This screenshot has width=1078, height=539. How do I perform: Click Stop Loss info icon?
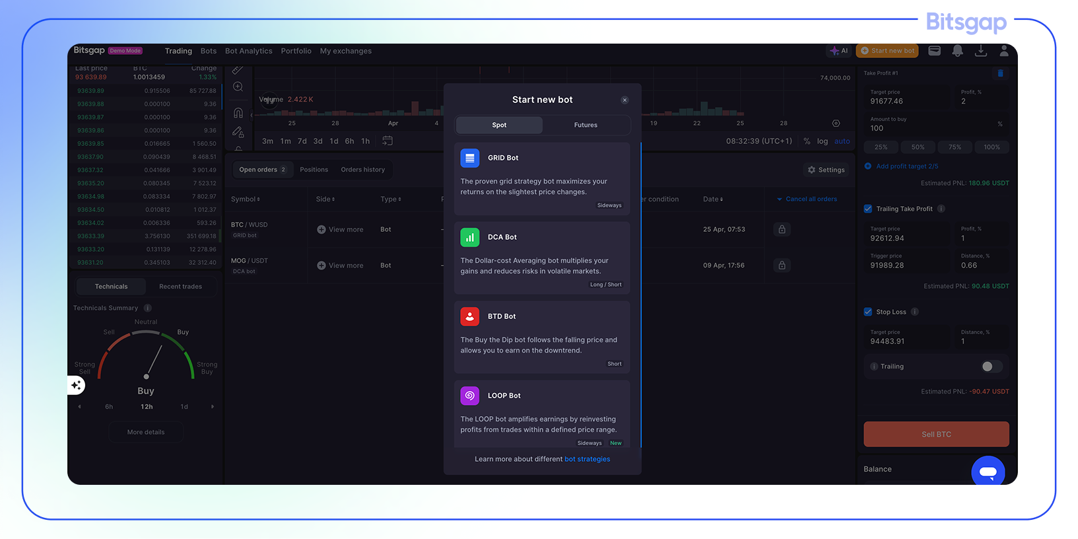[x=915, y=312]
